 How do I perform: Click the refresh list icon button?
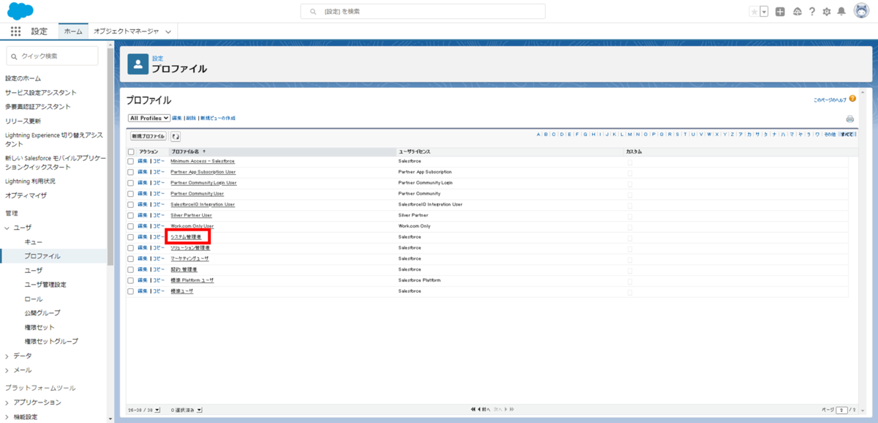(176, 136)
